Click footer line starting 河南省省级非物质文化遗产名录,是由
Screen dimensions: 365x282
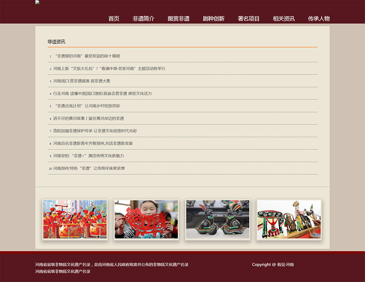click(112, 264)
